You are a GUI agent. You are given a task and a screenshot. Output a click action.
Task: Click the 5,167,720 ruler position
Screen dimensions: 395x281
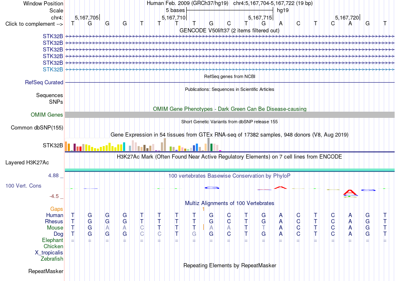tap(347, 17)
